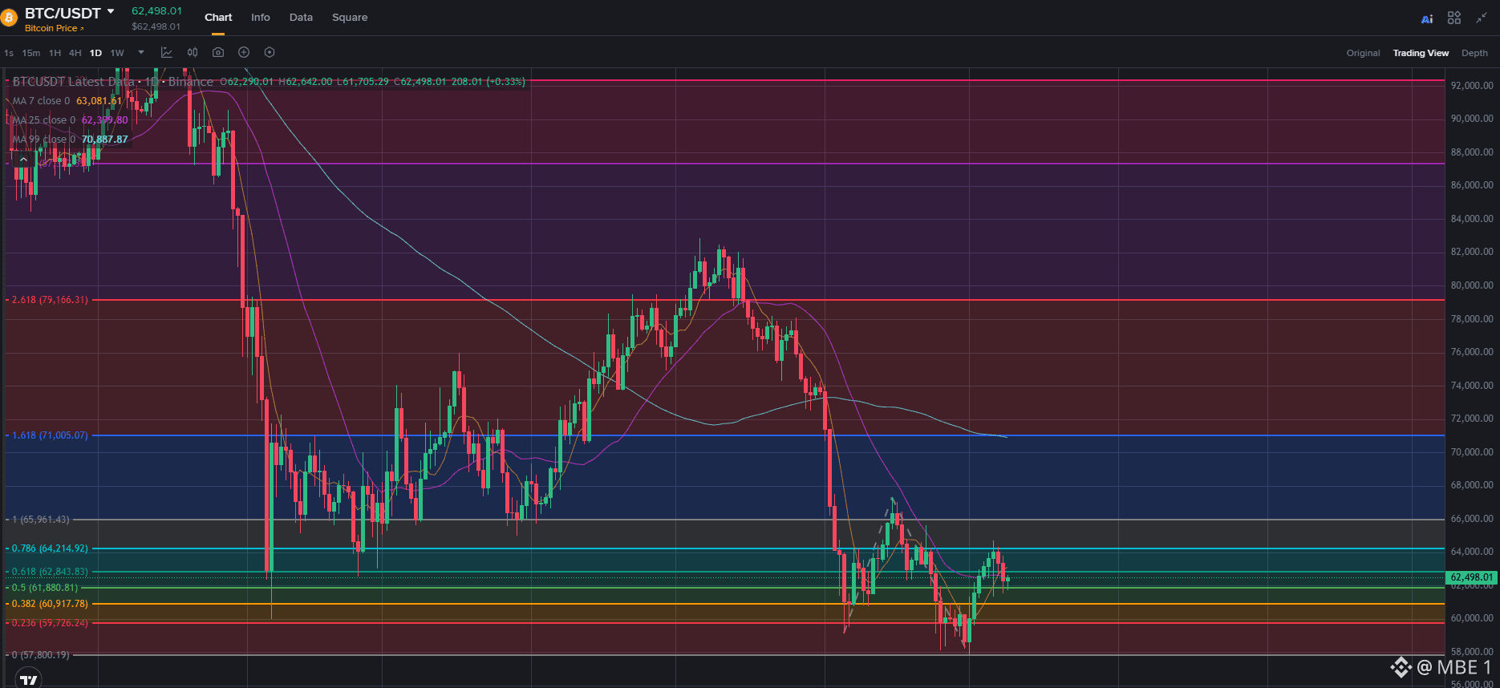Viewport: 1500px width, 688px height.
Task: Switch to the Data tab
Action: tap(301, 18)
